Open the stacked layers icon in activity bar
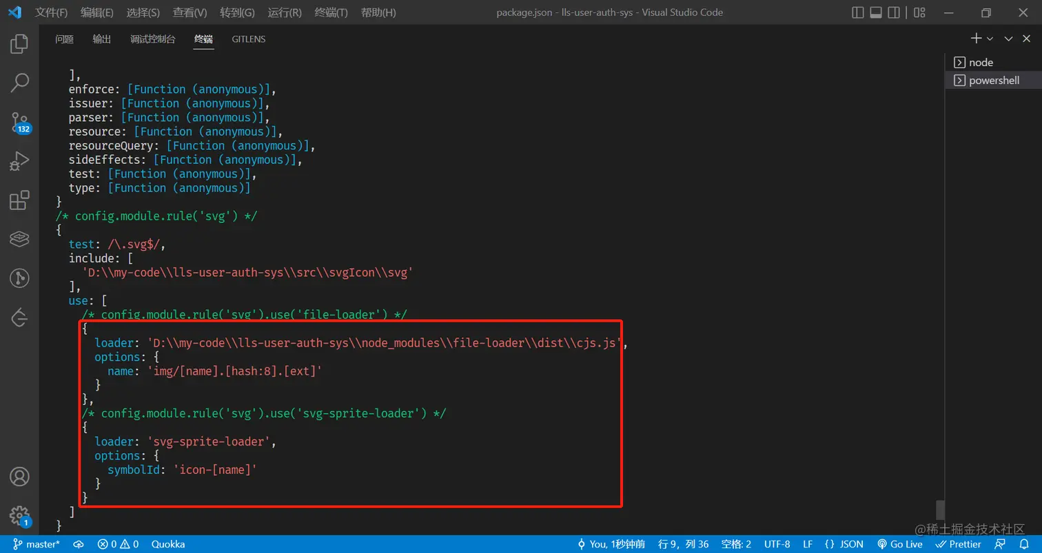 (x=19, y=239)
